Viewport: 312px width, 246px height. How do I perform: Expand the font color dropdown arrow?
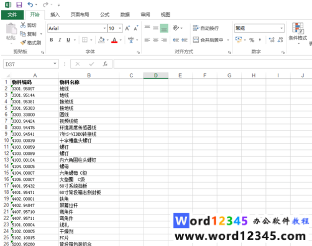click(x=121, y=40)
